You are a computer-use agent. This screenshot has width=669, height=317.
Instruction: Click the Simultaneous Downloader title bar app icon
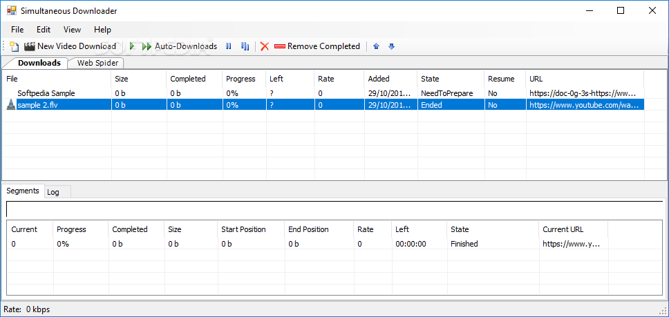tap(12, 10)
